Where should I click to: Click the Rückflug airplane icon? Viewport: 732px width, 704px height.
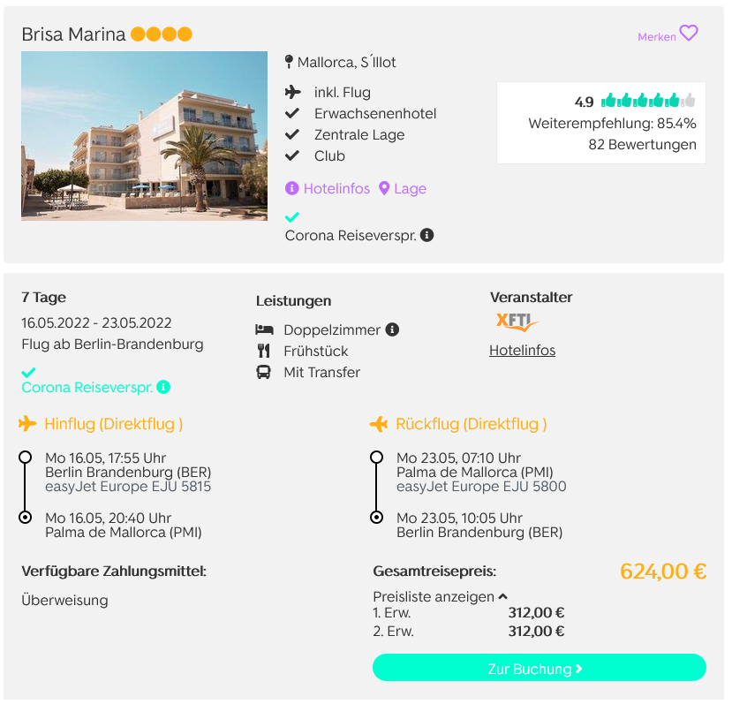[379, 424]
